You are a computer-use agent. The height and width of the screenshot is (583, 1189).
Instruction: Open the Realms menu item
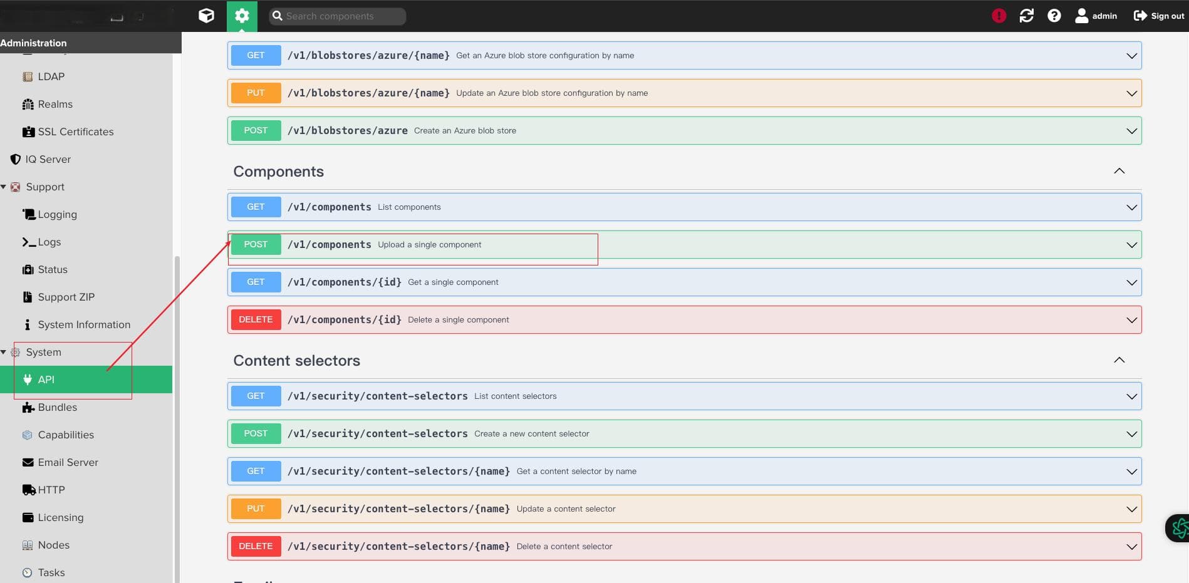click(86, 104)
